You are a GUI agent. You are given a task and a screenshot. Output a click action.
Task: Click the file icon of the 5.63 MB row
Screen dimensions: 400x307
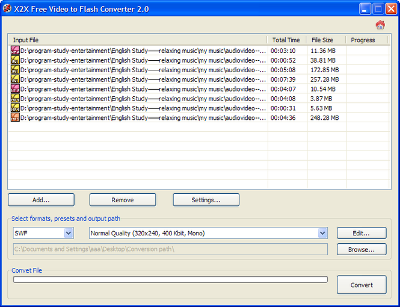point(15,108)
